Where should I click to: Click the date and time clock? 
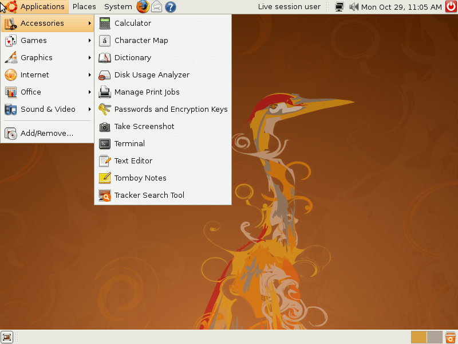click(x=402, y=7)
